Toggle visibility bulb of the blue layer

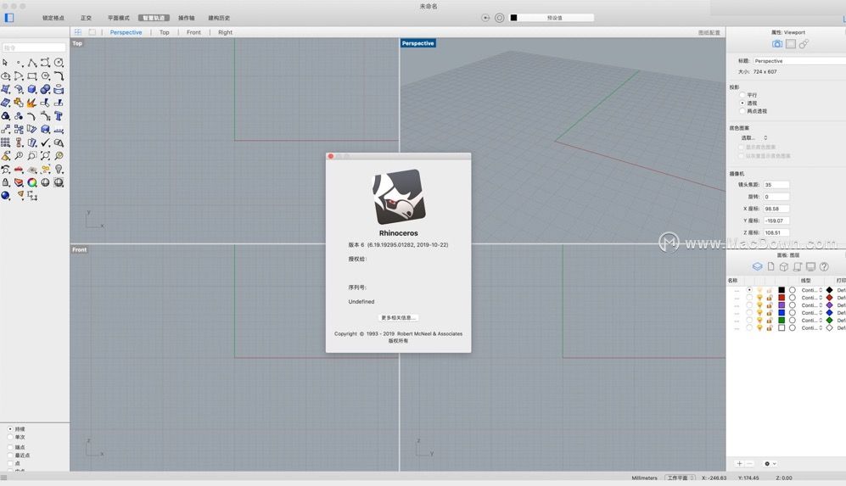click(x=759, y=313)
